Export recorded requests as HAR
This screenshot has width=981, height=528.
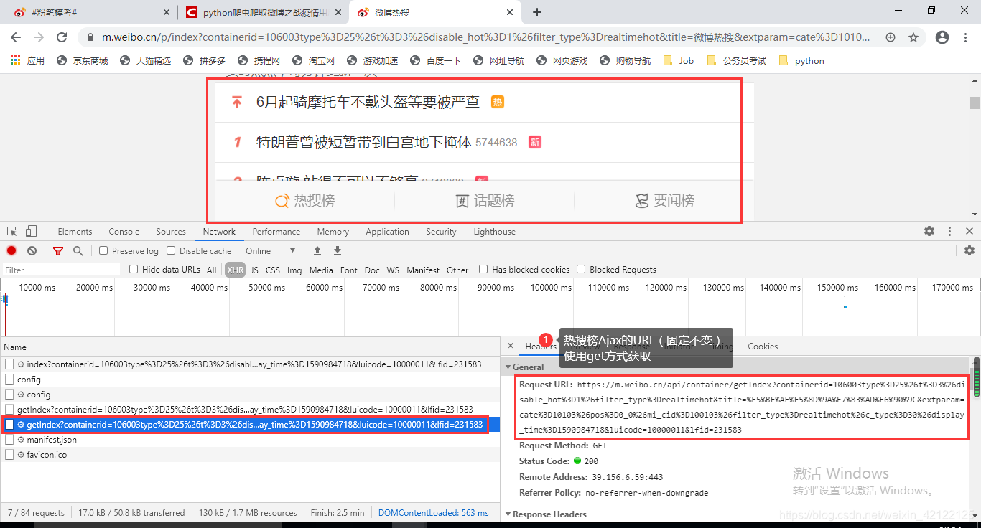point(337,250)
